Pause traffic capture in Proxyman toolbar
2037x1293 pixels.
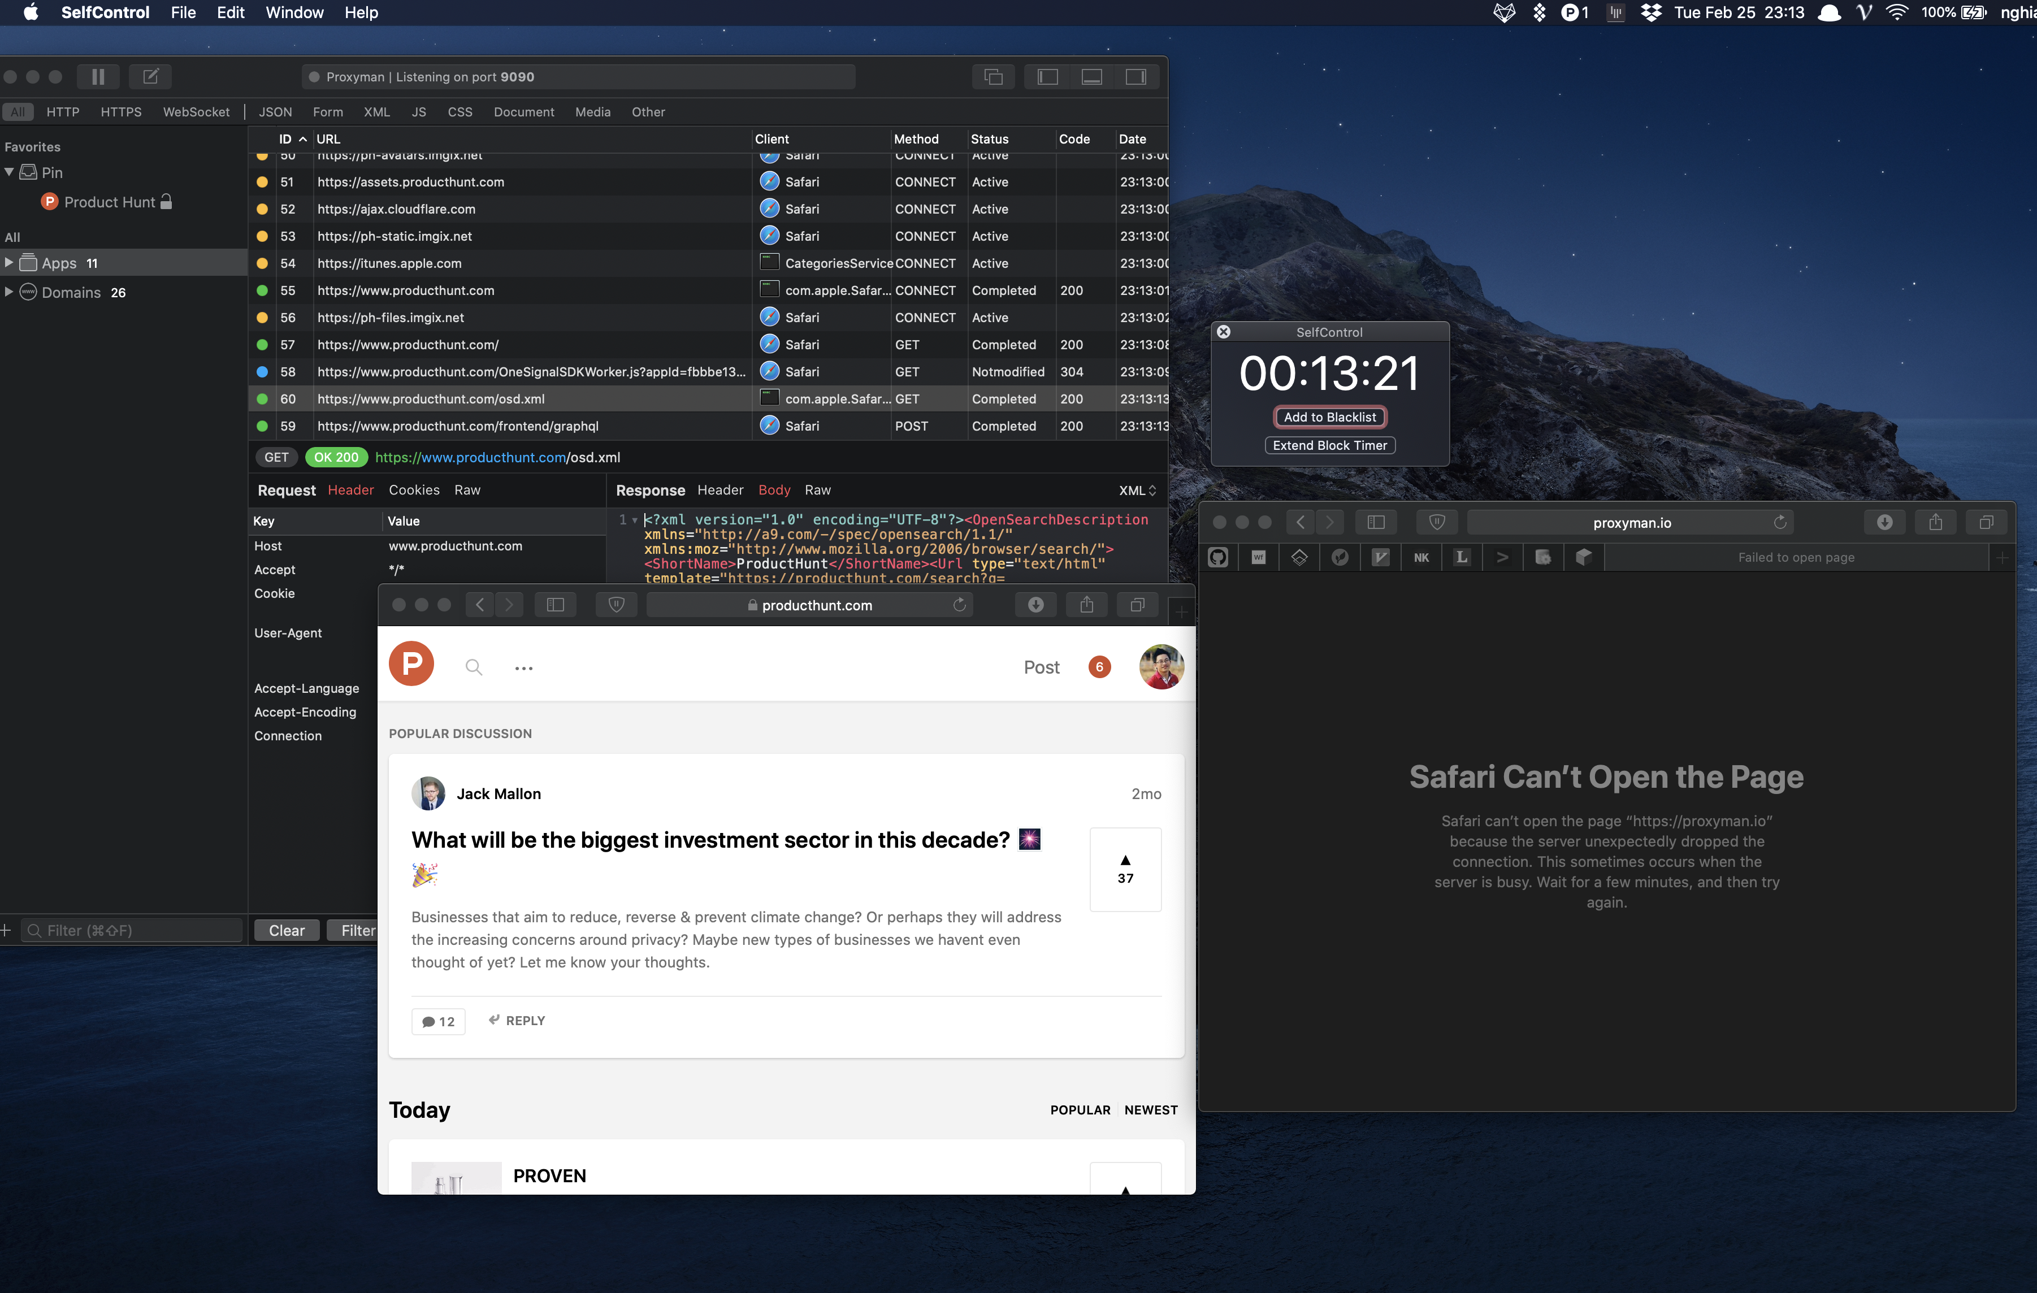click(x=98, y=76)
